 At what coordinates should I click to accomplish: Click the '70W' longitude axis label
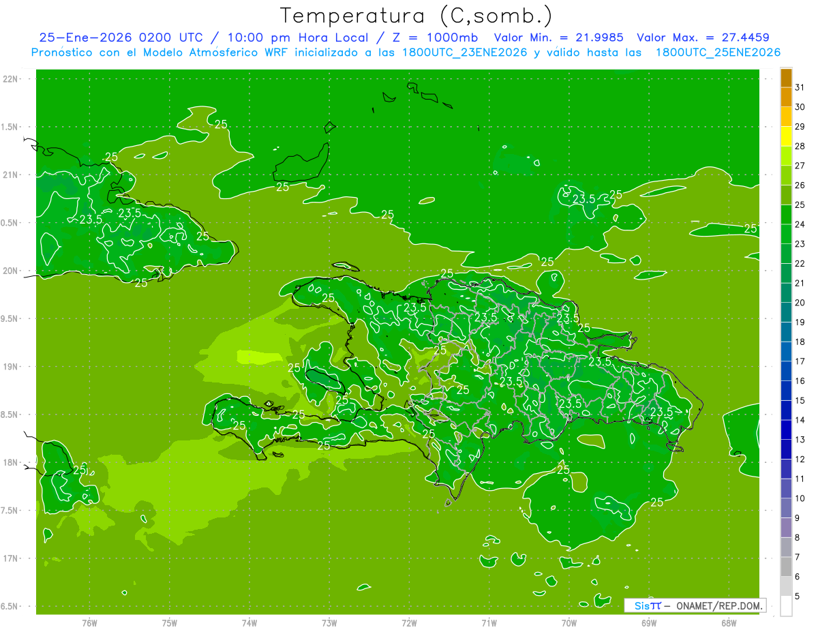(569, 622)
